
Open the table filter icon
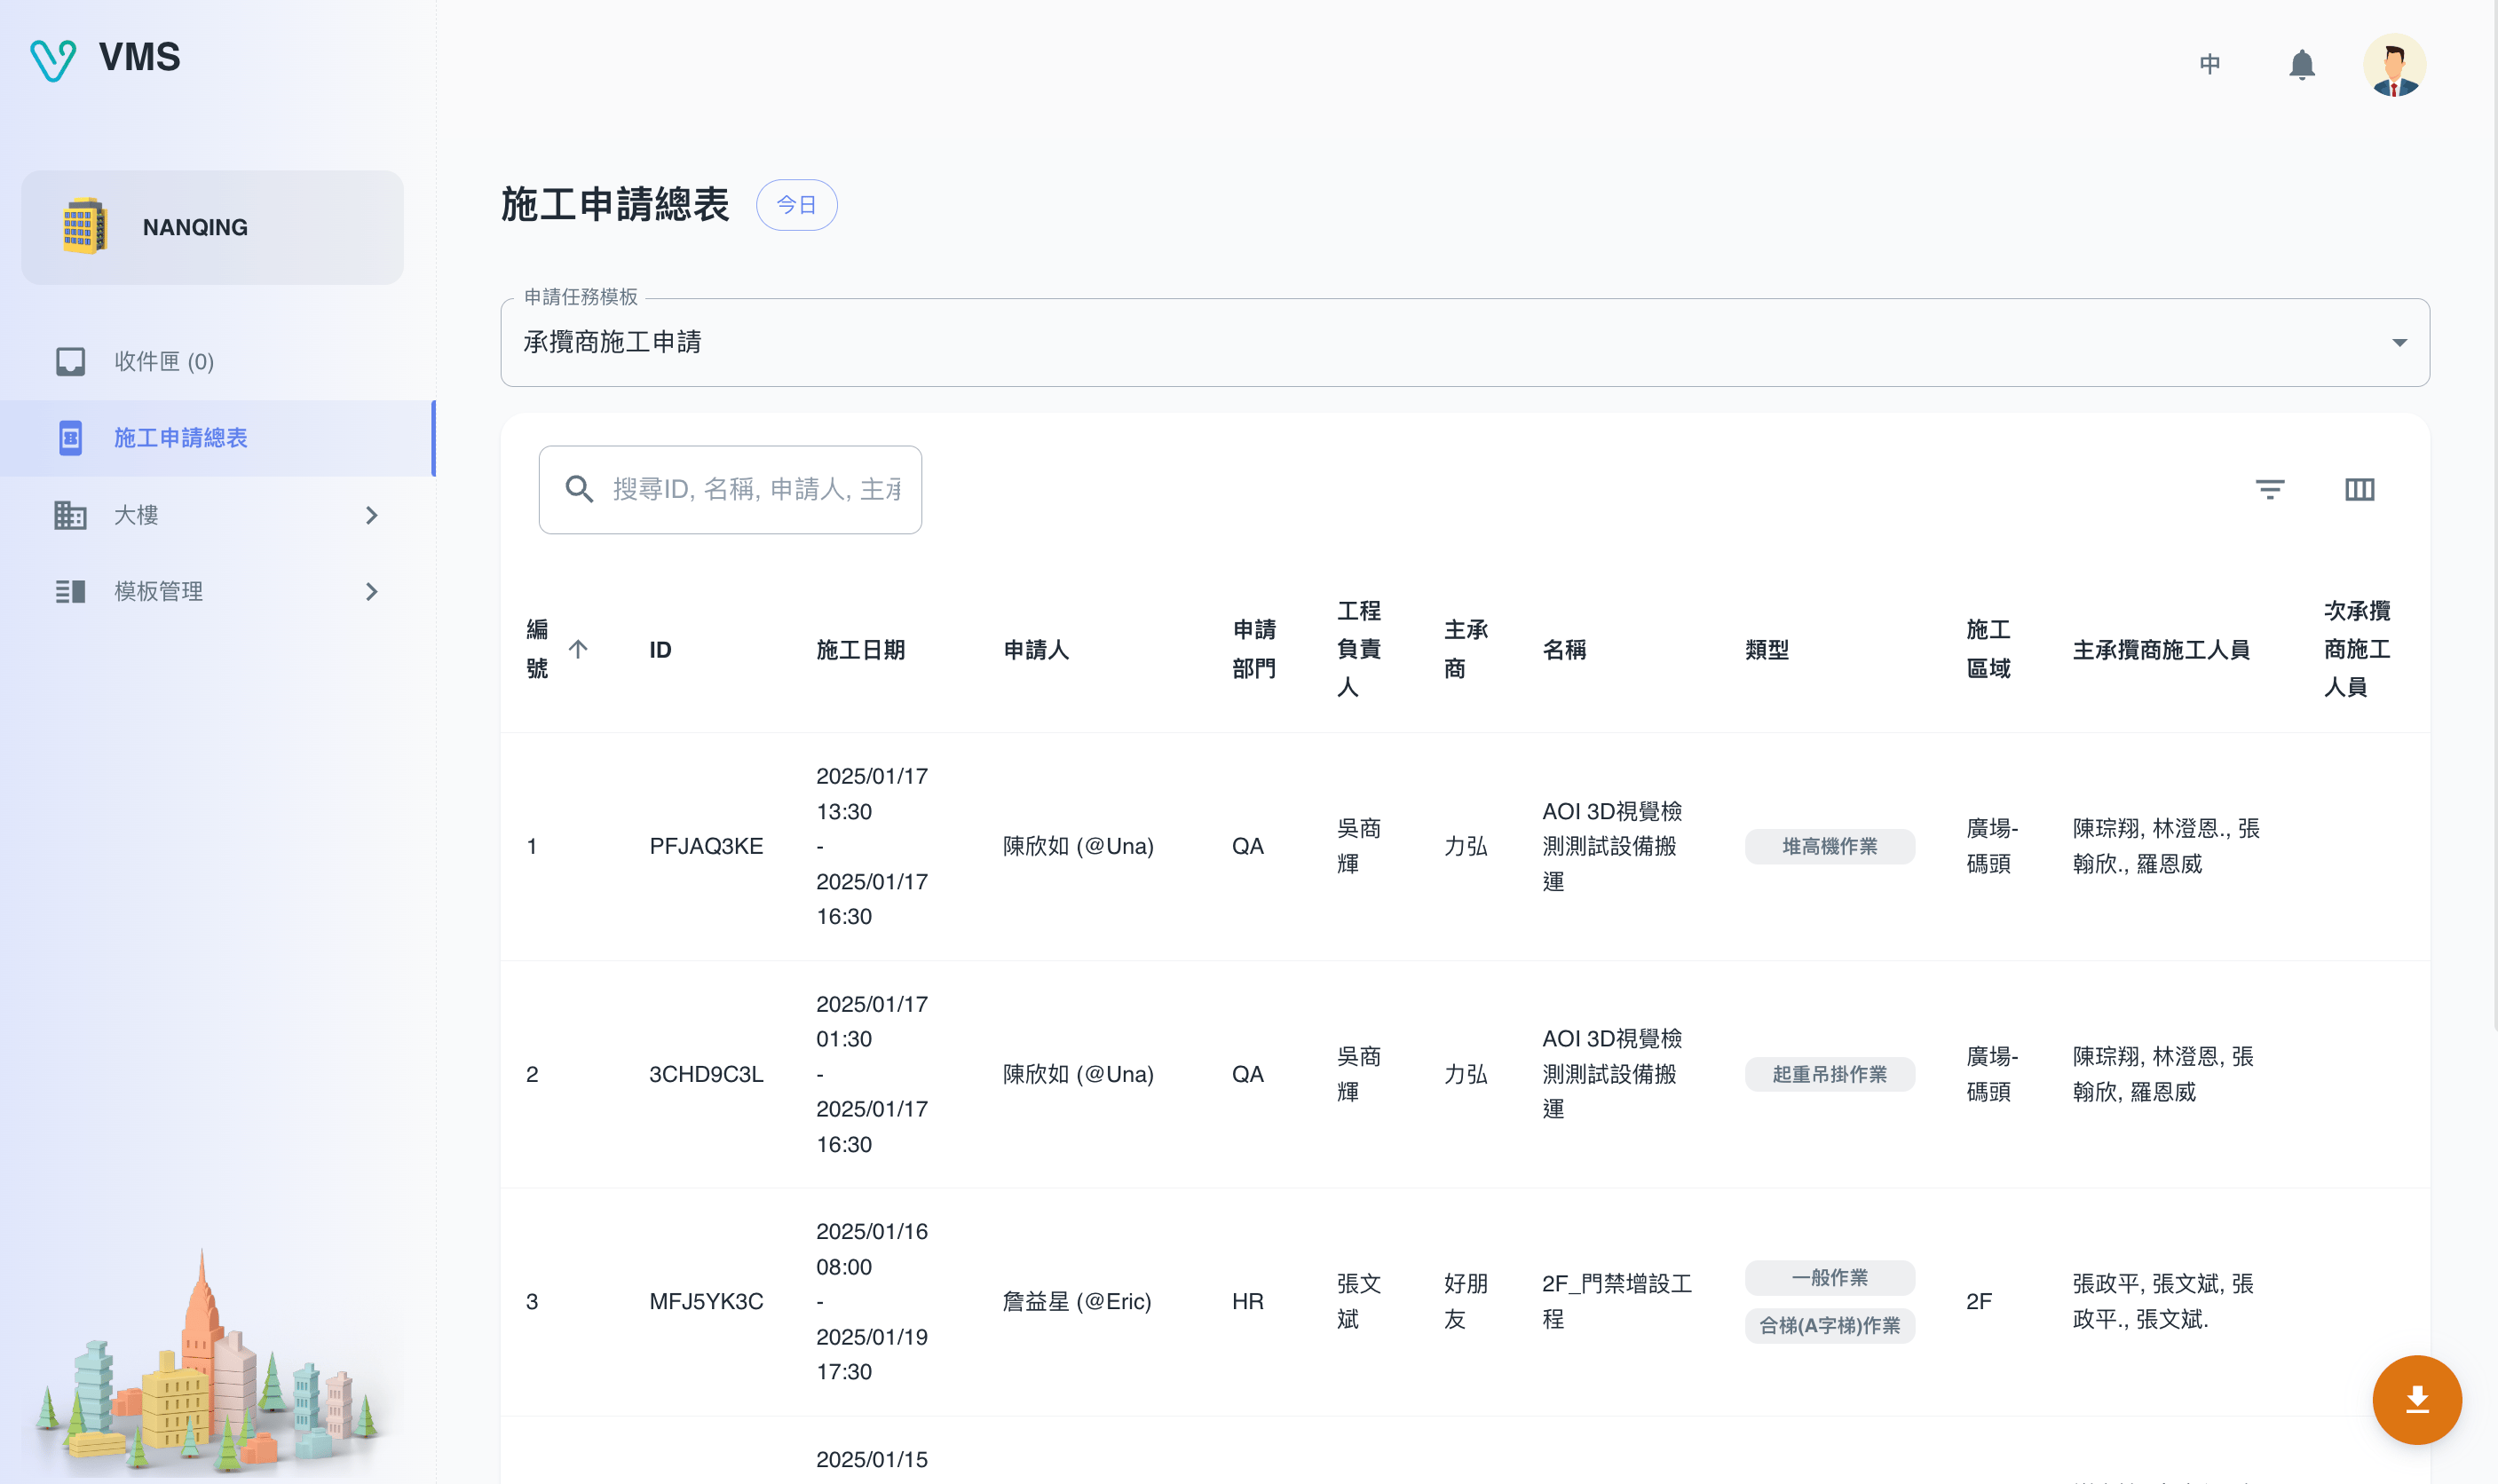click(2269, 489)
